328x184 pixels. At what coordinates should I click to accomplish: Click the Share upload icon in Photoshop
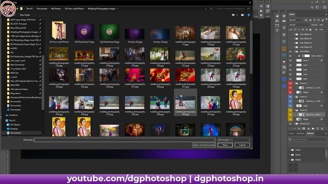coord(324,7)
